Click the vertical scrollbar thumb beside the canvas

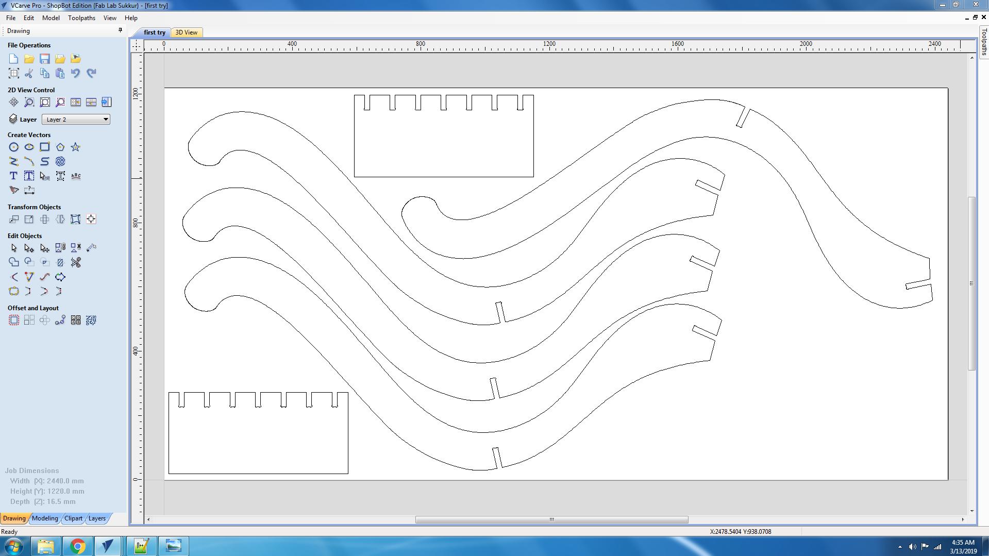pos(971,283)
